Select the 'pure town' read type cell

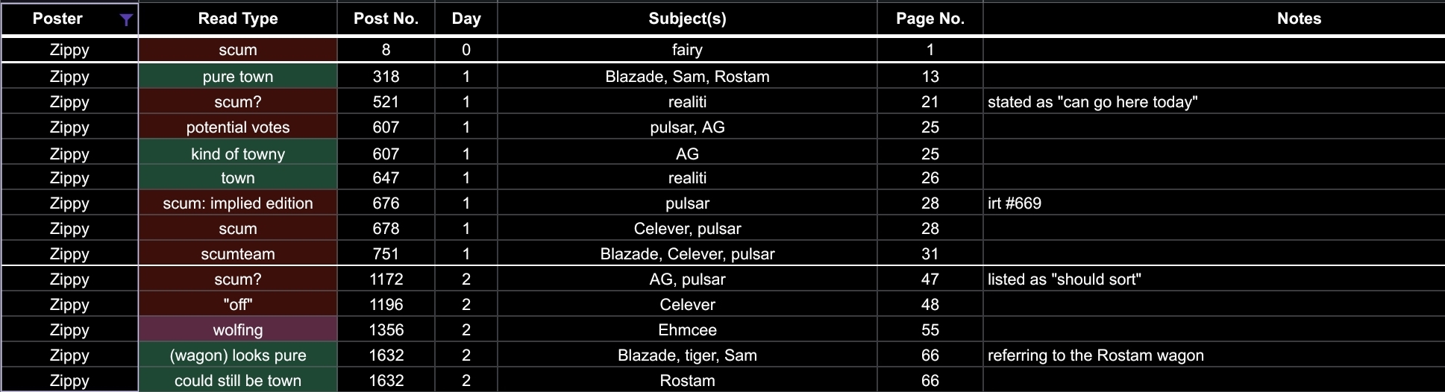pos(237,77)
